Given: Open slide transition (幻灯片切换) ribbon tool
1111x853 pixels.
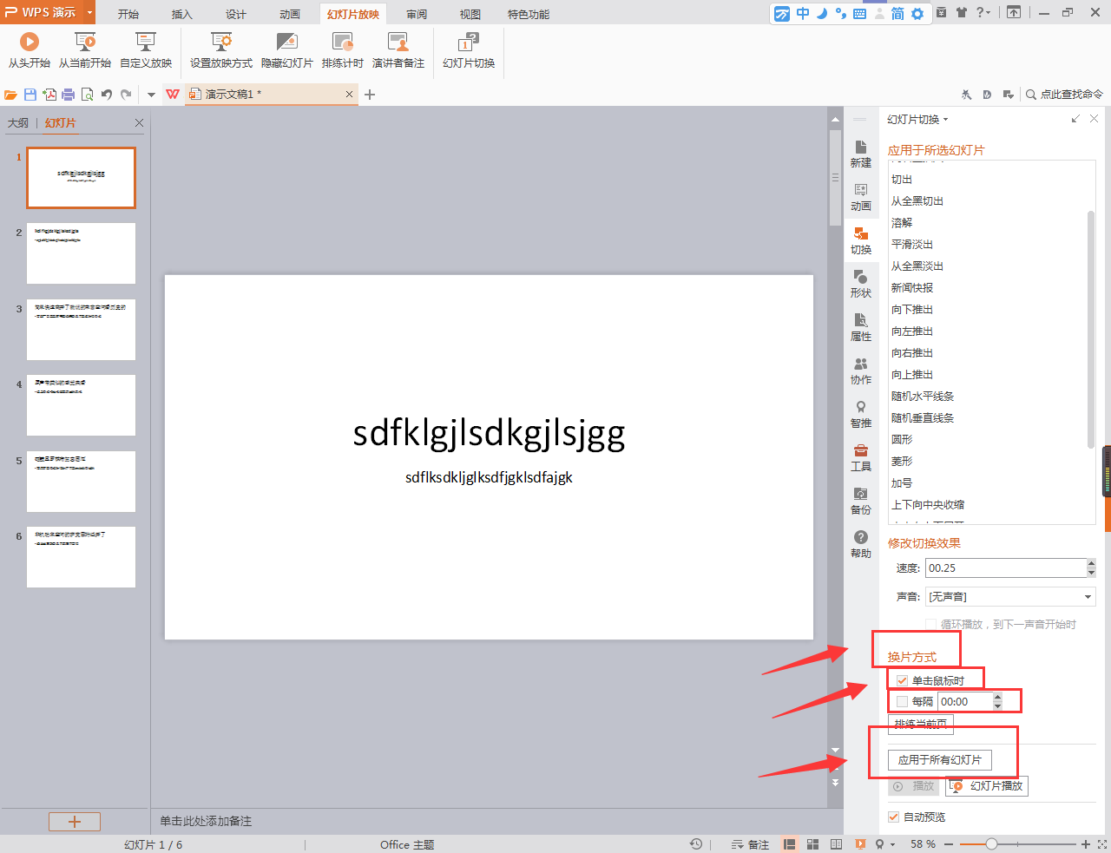Looking at the screenshot, I should click(x=469, y=50).
